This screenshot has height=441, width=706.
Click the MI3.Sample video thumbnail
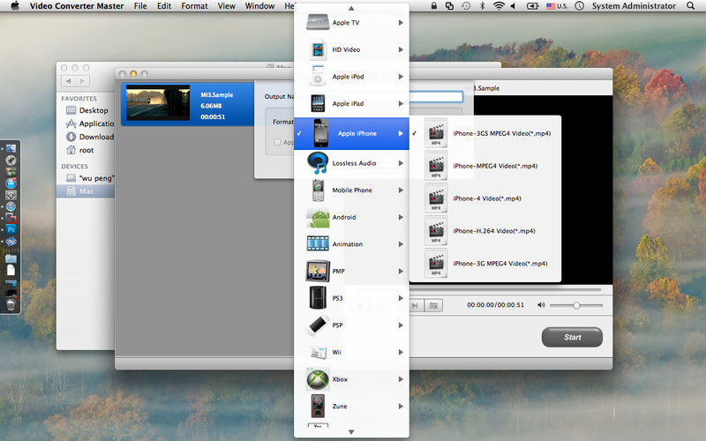tap(158, 103)
